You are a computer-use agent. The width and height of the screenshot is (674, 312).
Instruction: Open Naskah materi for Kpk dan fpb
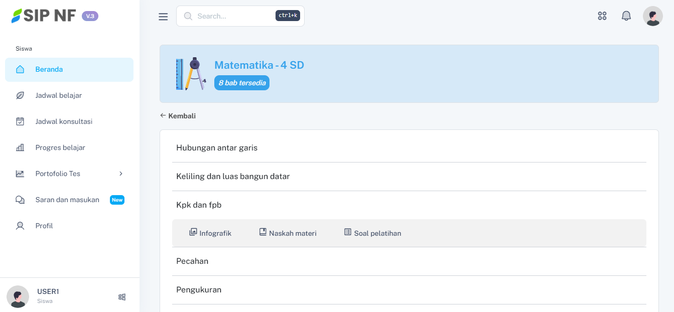(x=288, y=233)
